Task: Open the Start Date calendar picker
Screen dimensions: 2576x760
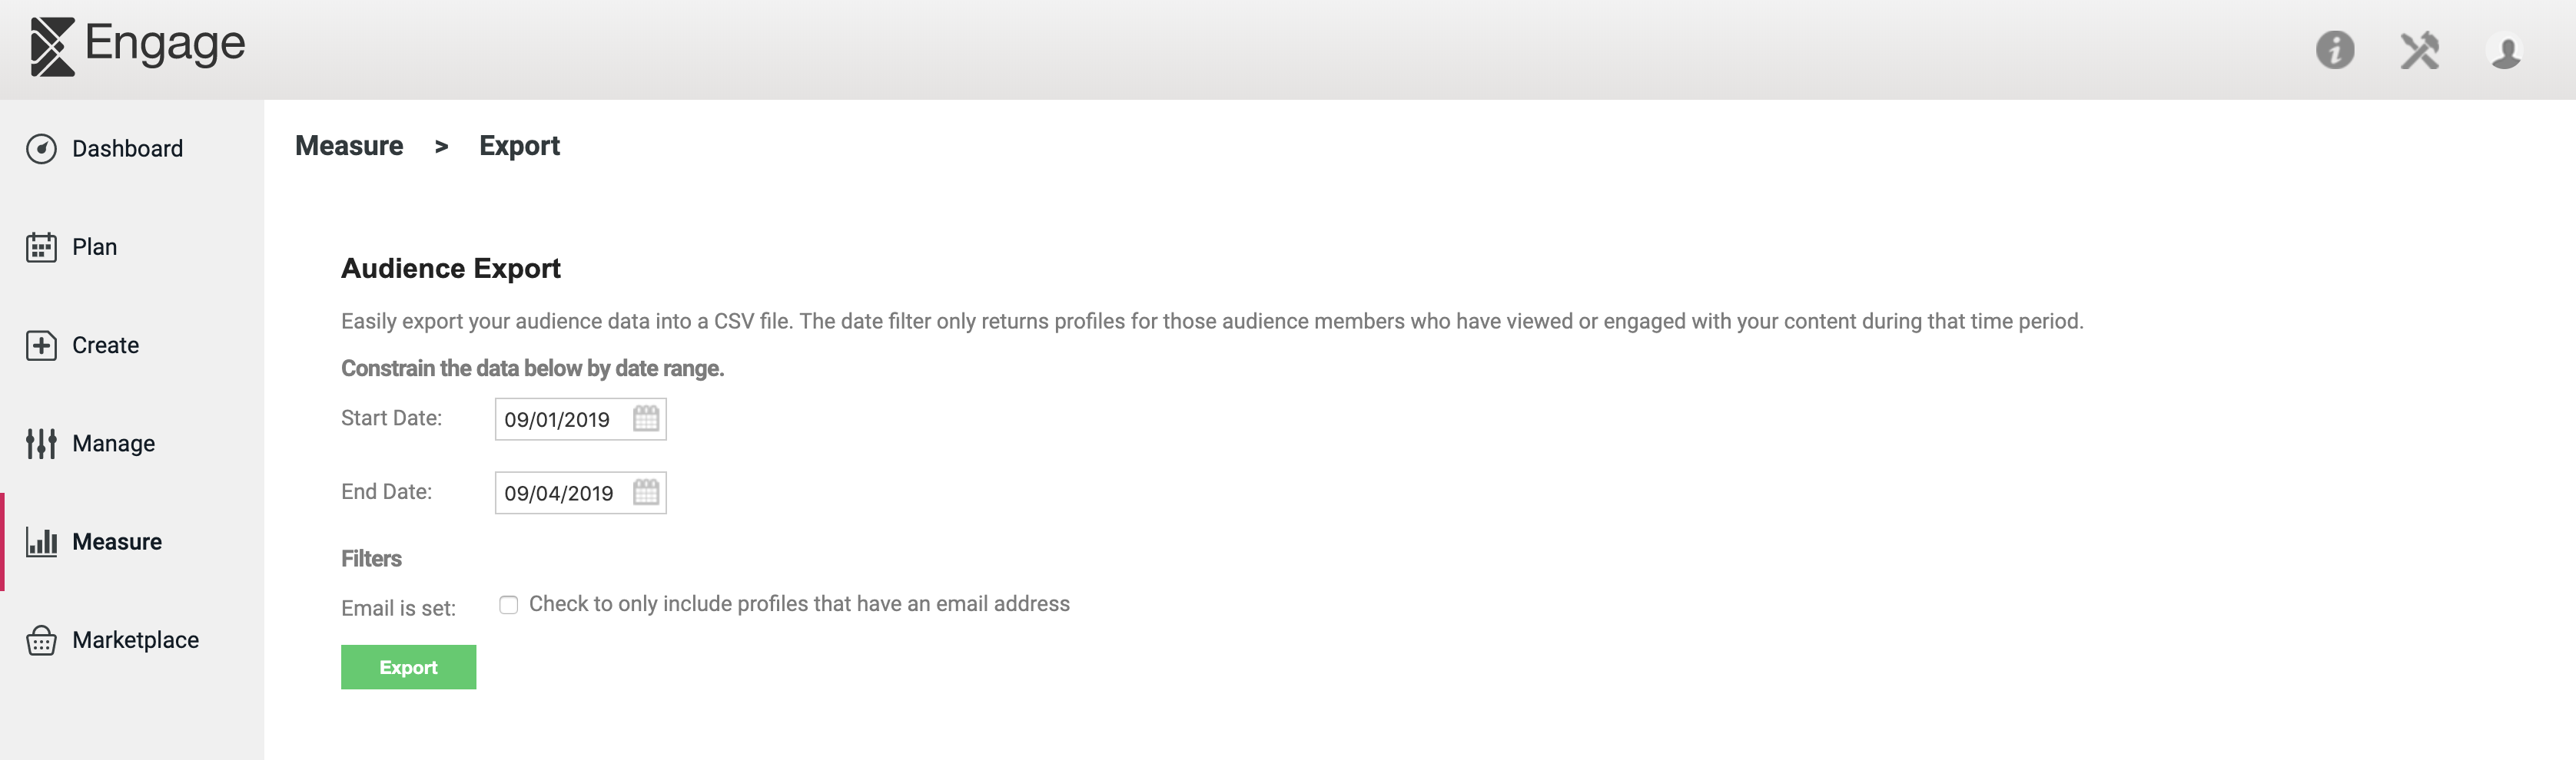Action: 646,418
